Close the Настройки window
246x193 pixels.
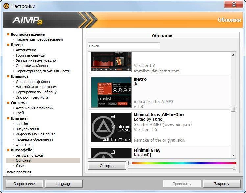pyautogui.click(x=234, y=4)
